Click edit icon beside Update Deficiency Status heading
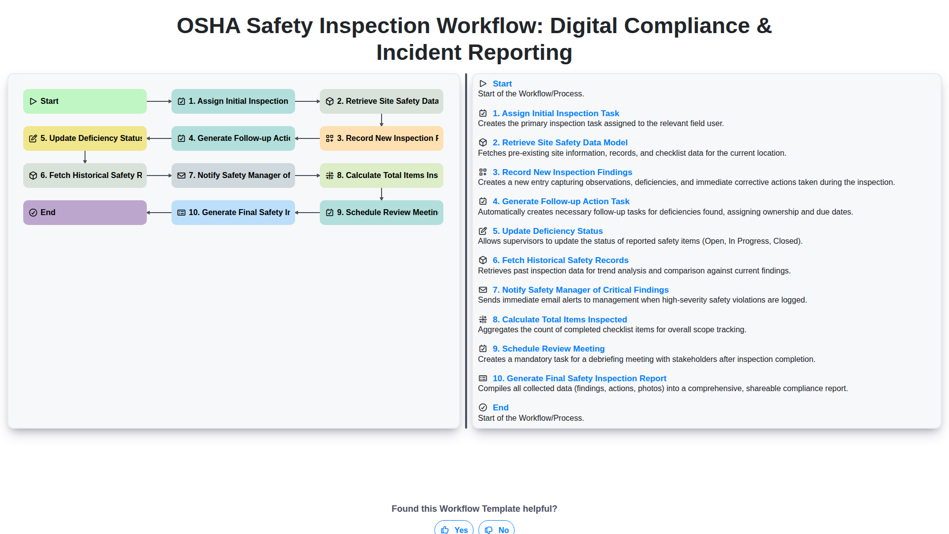 (x=483, y=231)
